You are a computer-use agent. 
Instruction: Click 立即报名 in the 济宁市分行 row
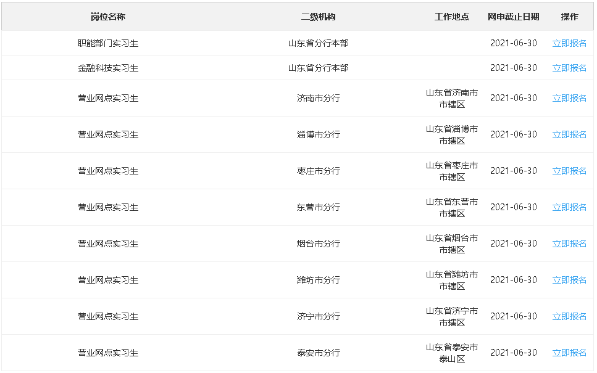pyautogui.click(x=569, y=316)
